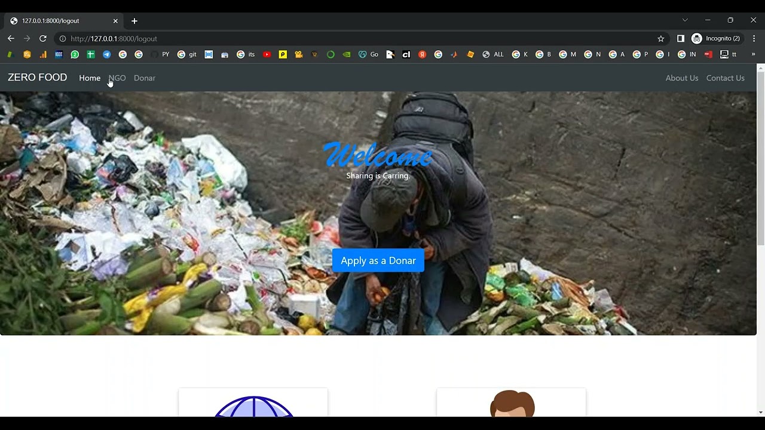Image resolution: width=765 pixels, height=430 pixels.
Task: Click Apply as a Donar button
Action: [378, 260]
